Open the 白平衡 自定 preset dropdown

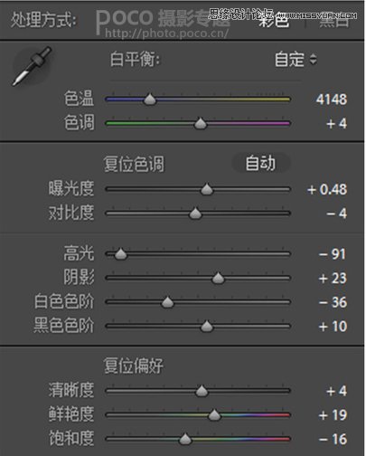296,59
